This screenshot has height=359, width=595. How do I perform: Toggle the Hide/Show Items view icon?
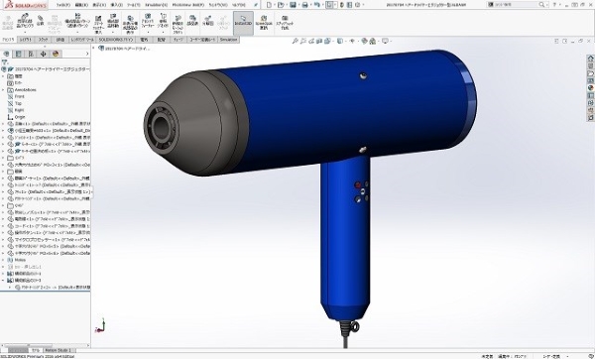coord(352,41)
